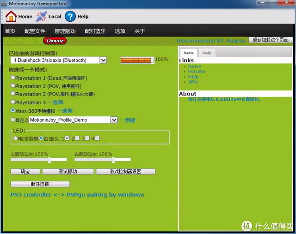Switch to the News tab
The height and width of the screenshot is (234, 296).
[x=189, y=53]
